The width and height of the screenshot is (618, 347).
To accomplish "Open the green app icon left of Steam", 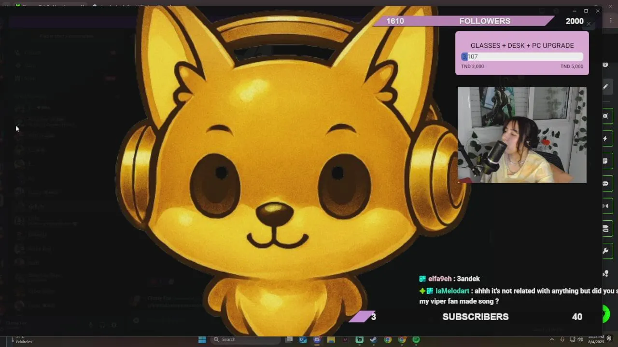I will click(x=359, y=340).
